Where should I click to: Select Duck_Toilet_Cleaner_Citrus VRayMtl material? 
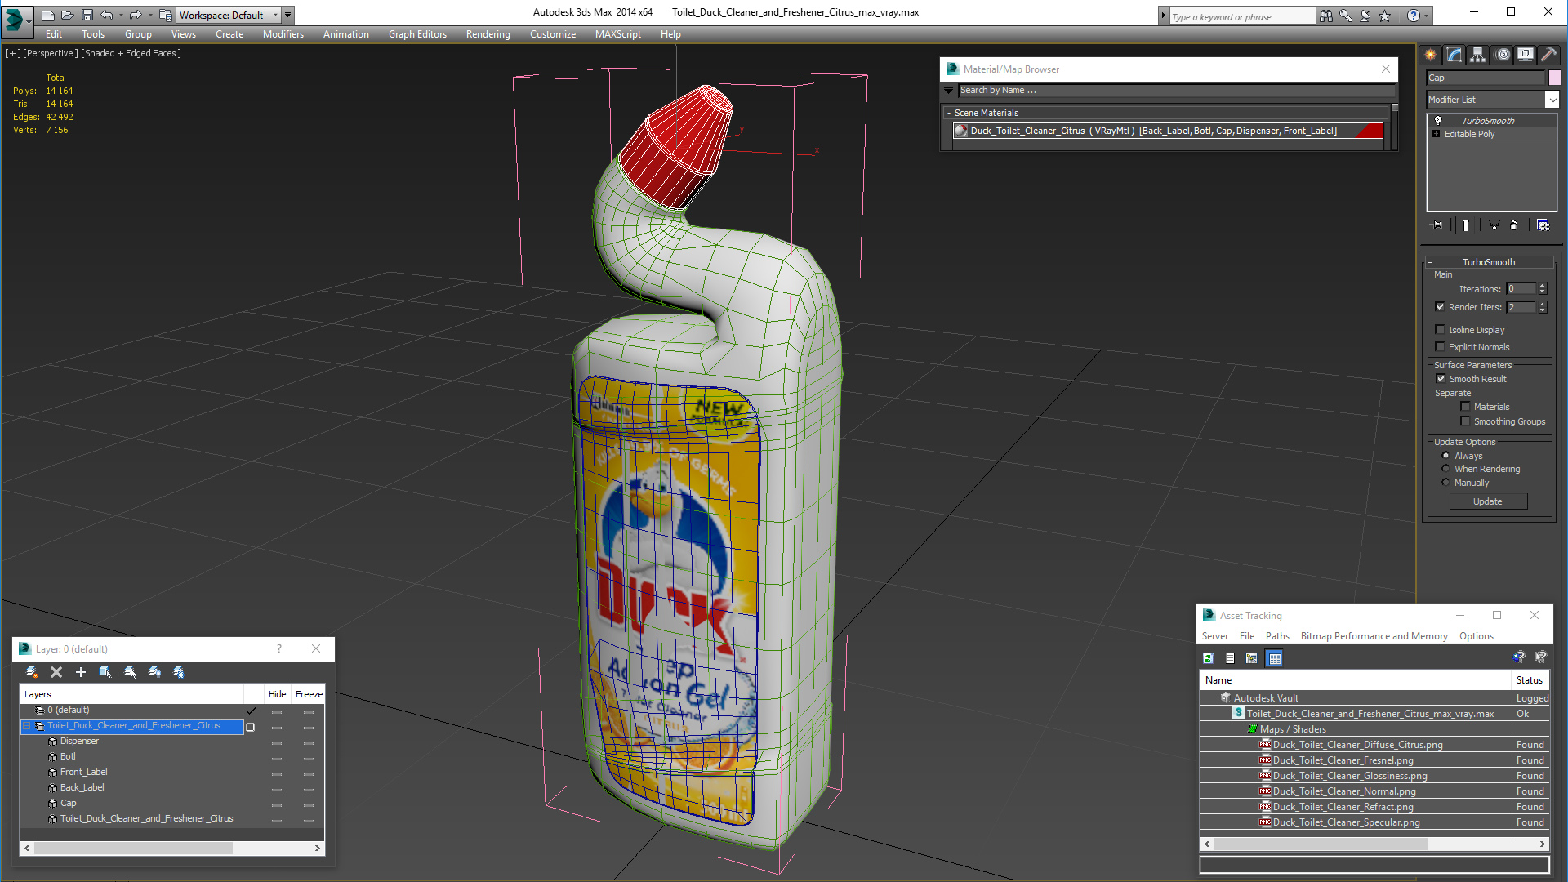pyautogui.click(x=1168, y=131)
